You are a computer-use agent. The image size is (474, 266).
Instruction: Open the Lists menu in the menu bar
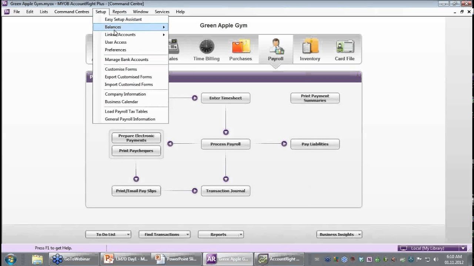click(44, 12)
